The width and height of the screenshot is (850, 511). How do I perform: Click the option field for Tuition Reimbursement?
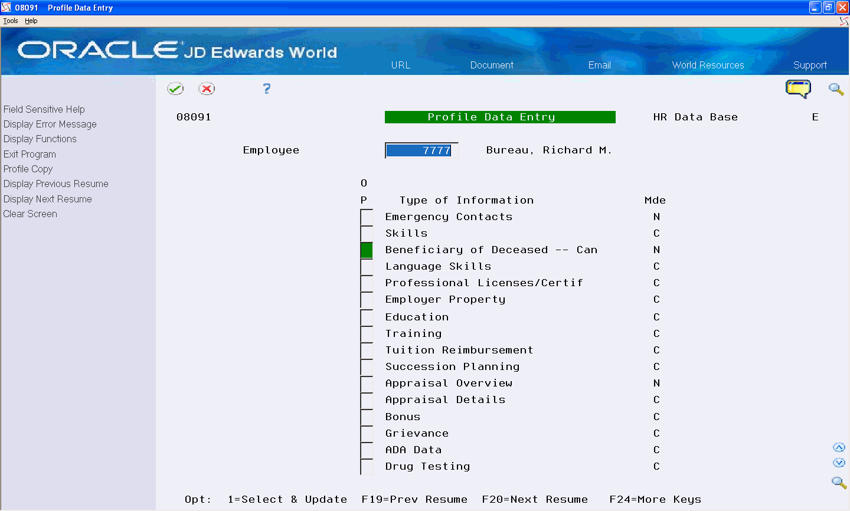(367, 351)
